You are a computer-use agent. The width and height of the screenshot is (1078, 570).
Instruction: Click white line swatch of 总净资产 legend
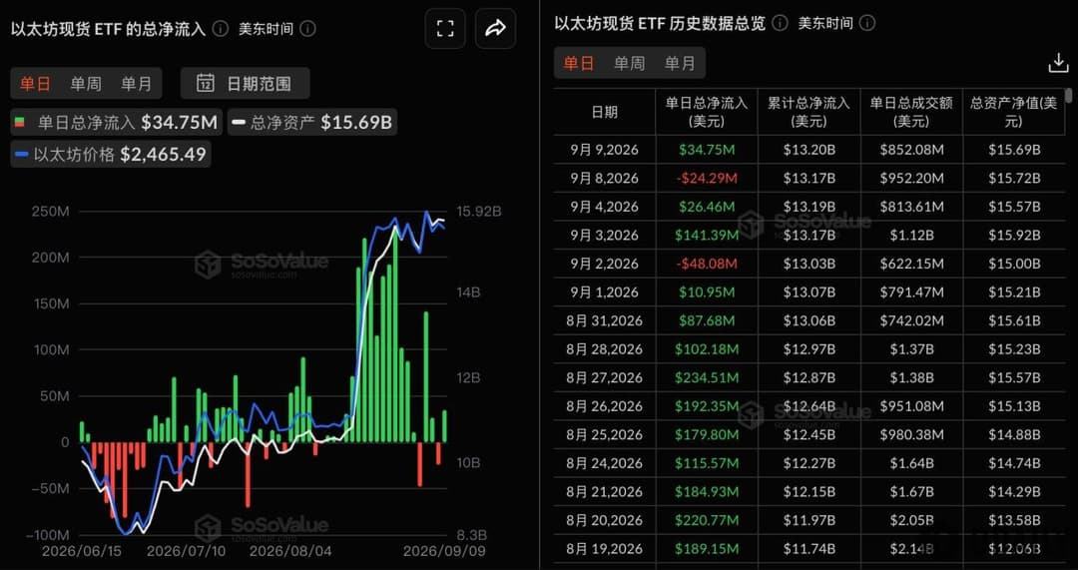pyautogui.click(x=239, y=123)
